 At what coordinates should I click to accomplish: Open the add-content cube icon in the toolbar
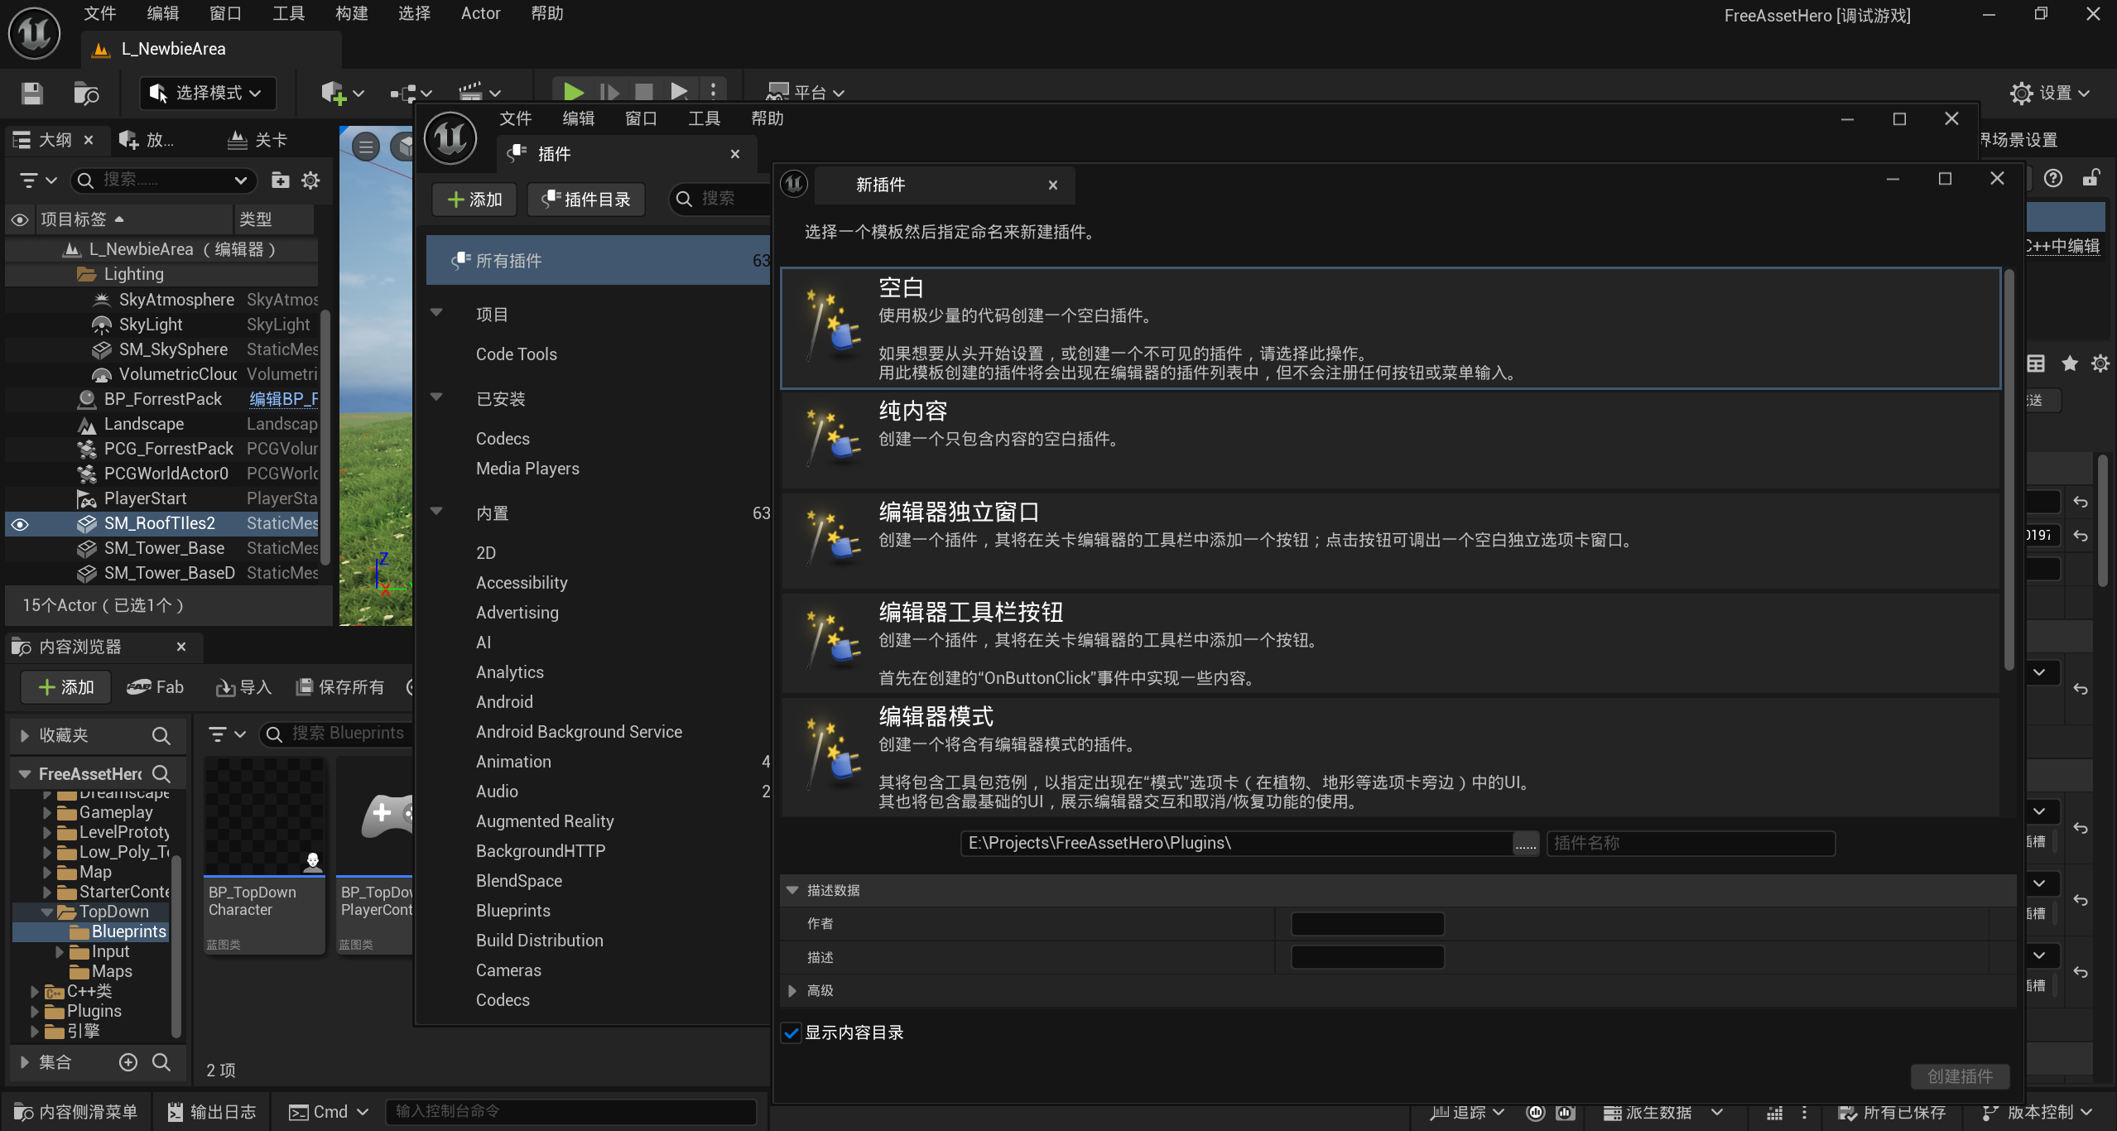tap(342, 93)
